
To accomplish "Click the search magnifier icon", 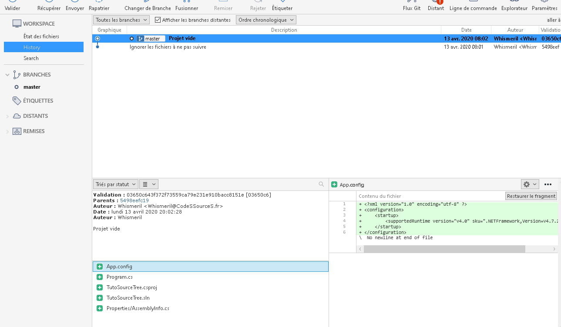I will tap(321, 184).
